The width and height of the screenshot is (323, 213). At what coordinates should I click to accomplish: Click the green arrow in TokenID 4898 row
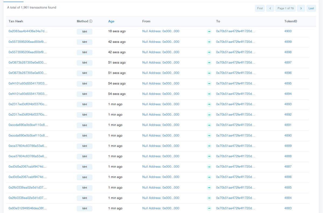pos(209,52)
